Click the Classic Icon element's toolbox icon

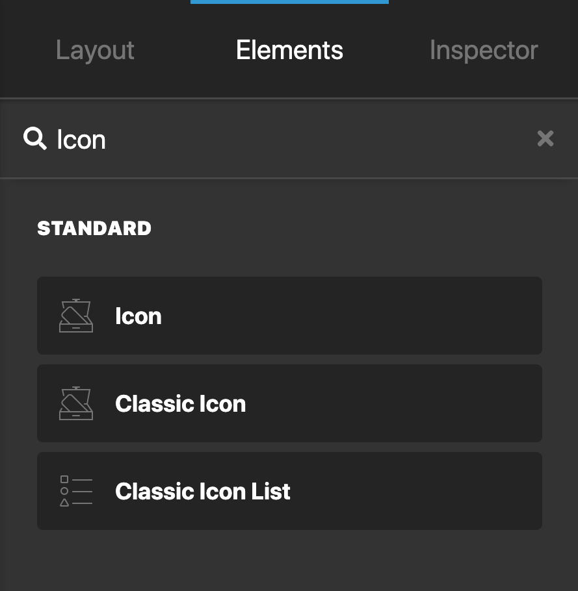76,403
